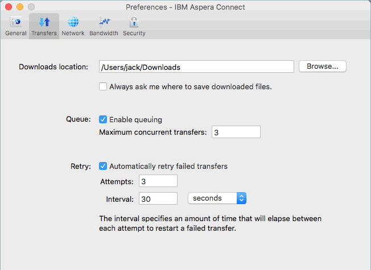This screenshot has width=371, height=270.
Task: Click into the Attempts number field
Action: coord(158,181)
